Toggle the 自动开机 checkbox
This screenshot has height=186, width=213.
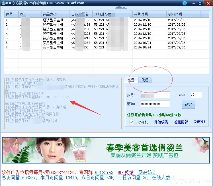[x=132, y=122]
